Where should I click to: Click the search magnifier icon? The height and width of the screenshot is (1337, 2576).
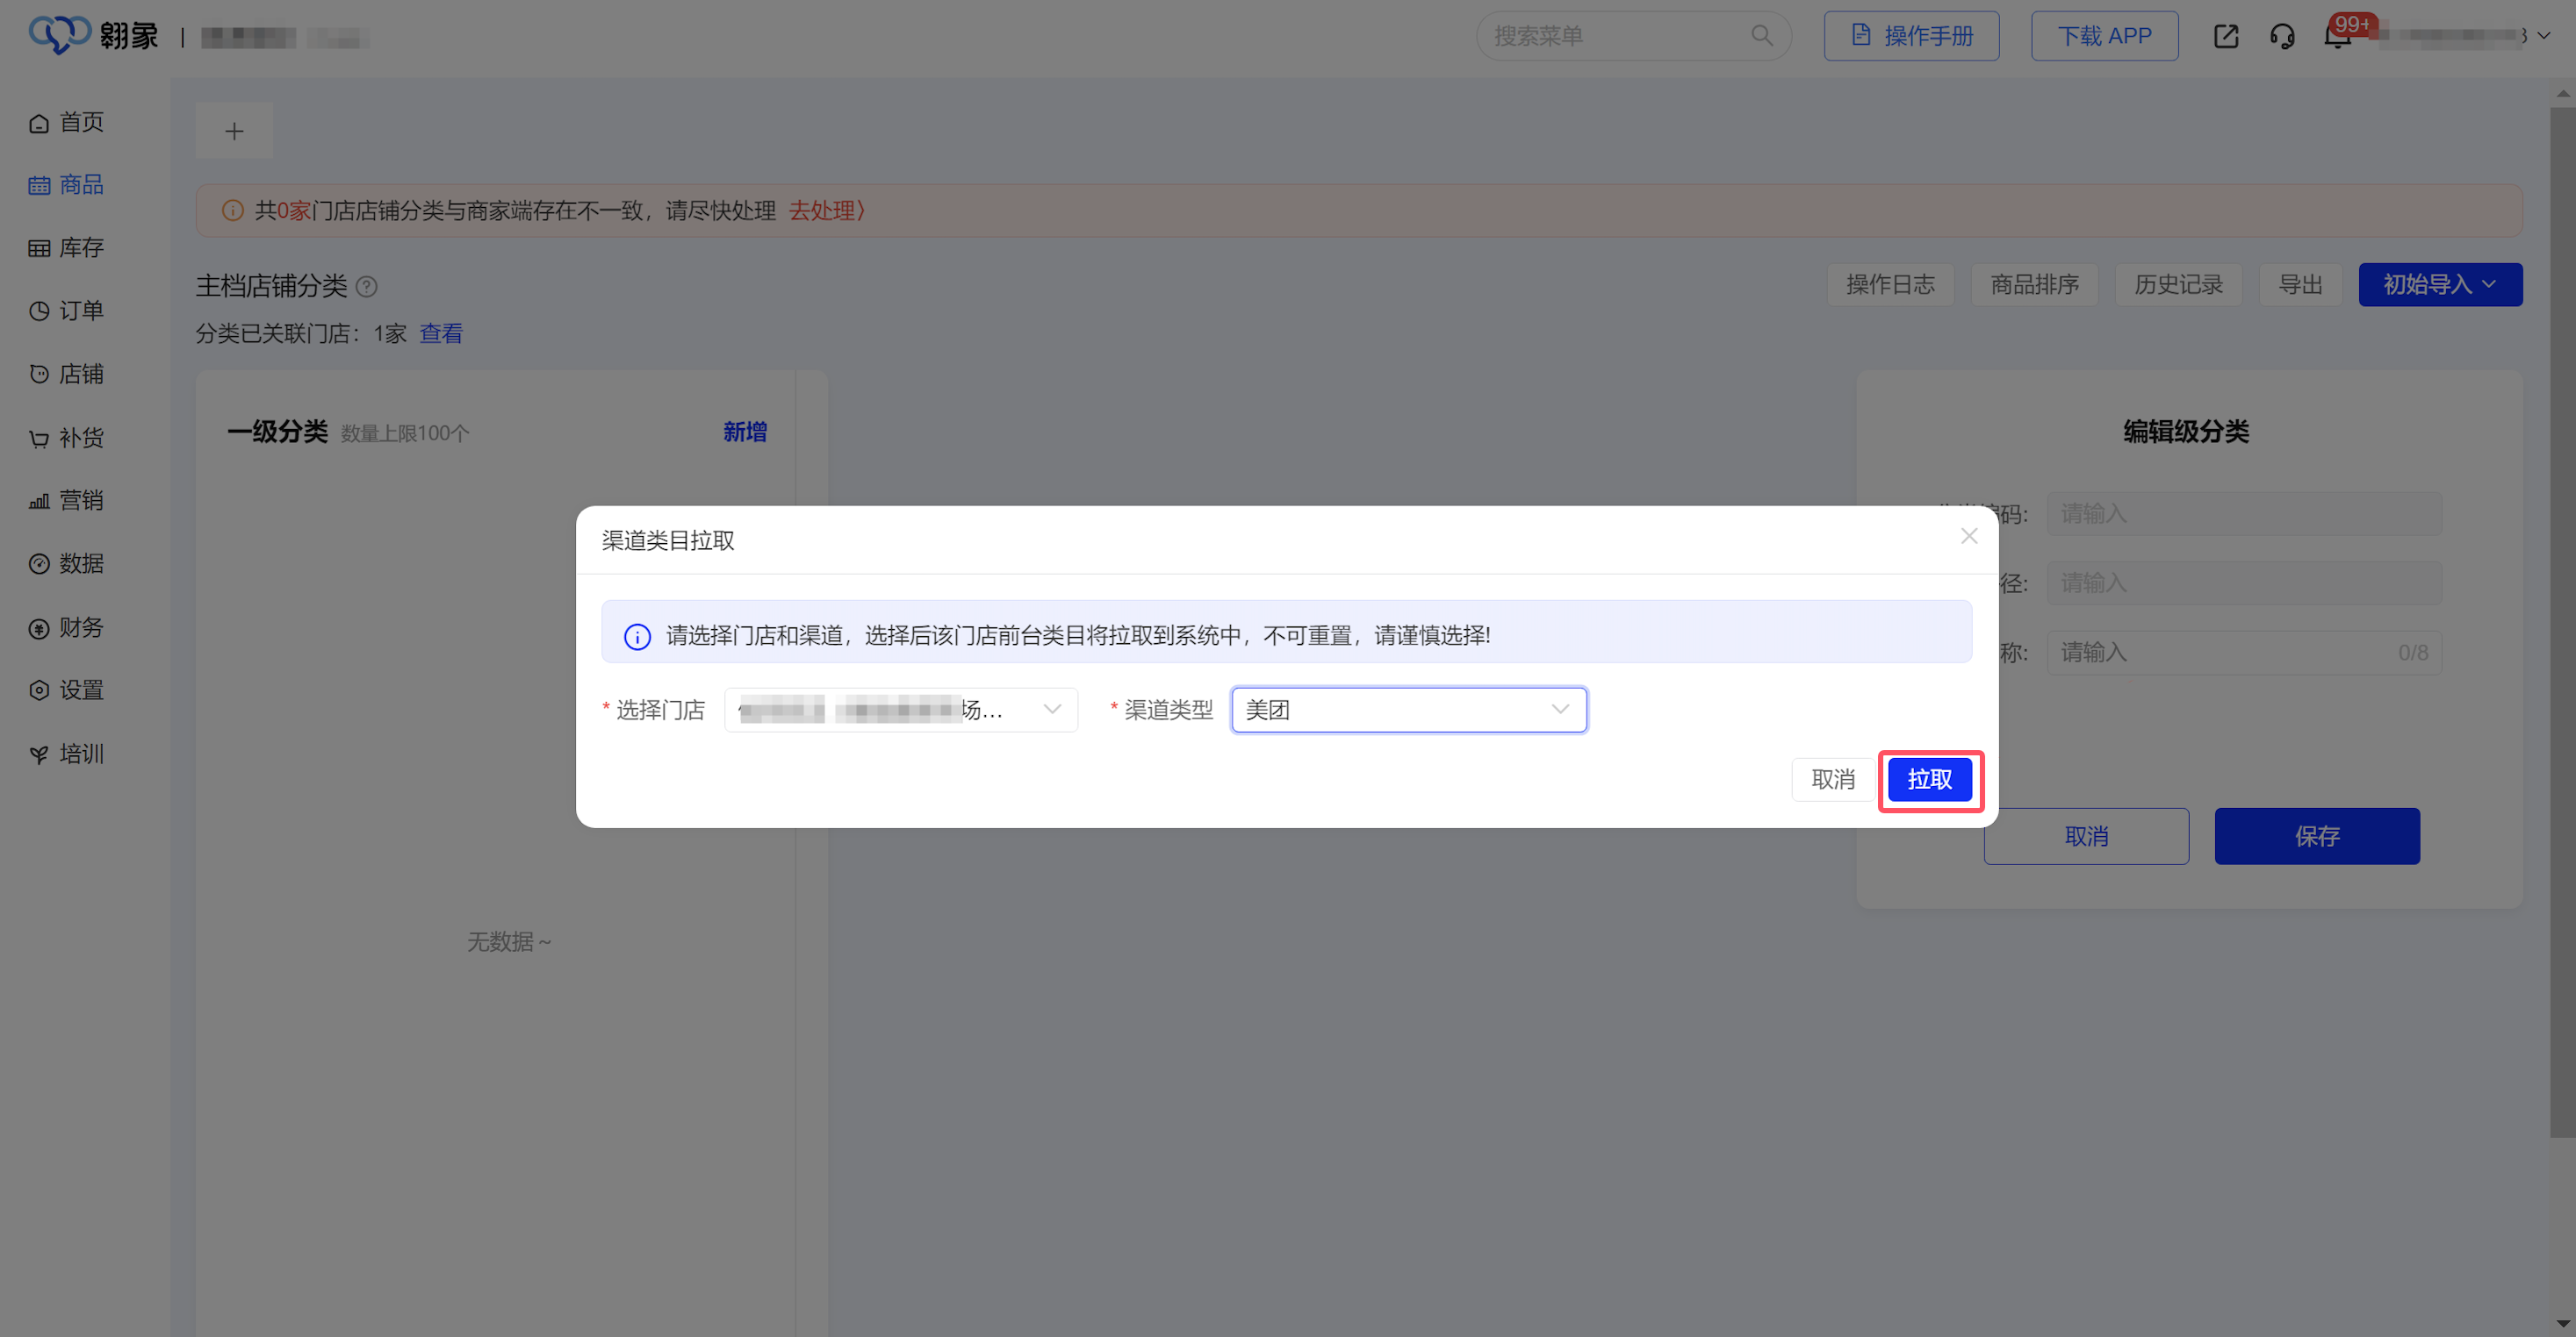pyautogui.click(x=1762, y=36)
